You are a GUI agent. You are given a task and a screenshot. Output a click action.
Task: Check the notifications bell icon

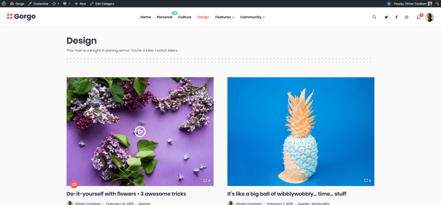pos(419,17)
